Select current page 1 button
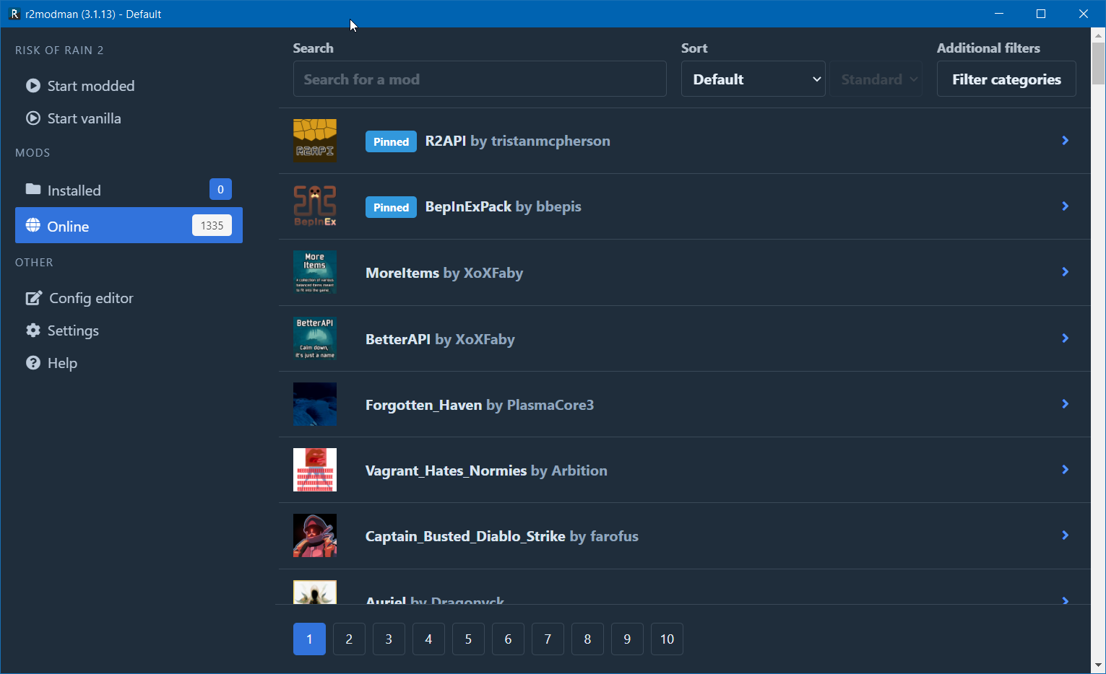 (309, 639)
